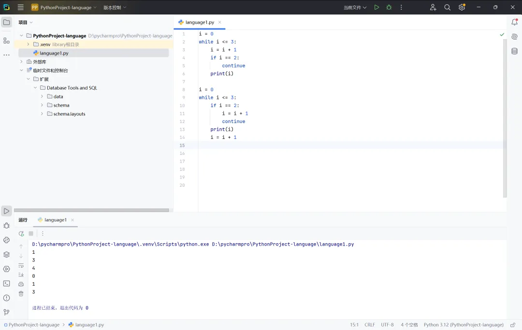Viewport: 522px width, 330px height.
Task: Open the Database tool window icon
Action: point(514,51)
